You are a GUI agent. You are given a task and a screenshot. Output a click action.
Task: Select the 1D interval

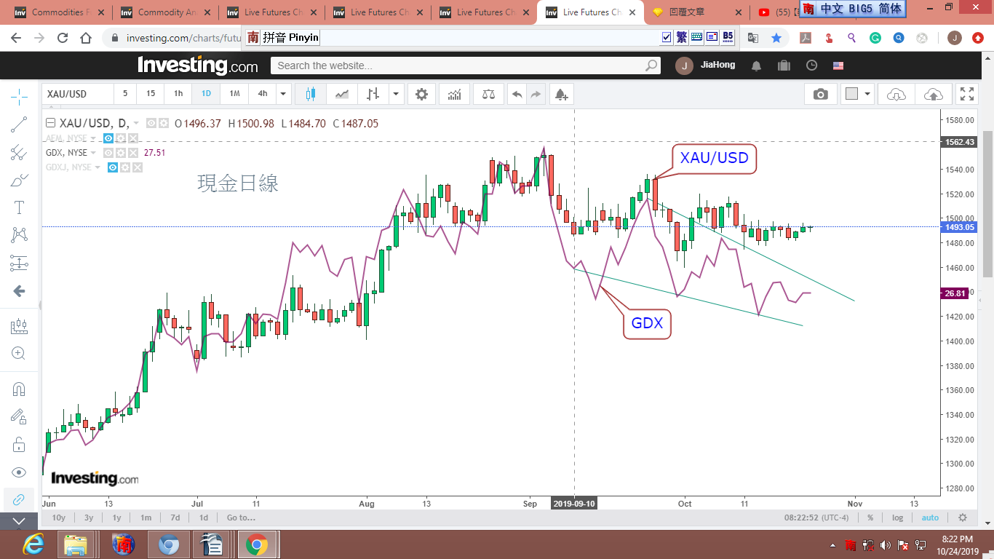coord(206,94)
